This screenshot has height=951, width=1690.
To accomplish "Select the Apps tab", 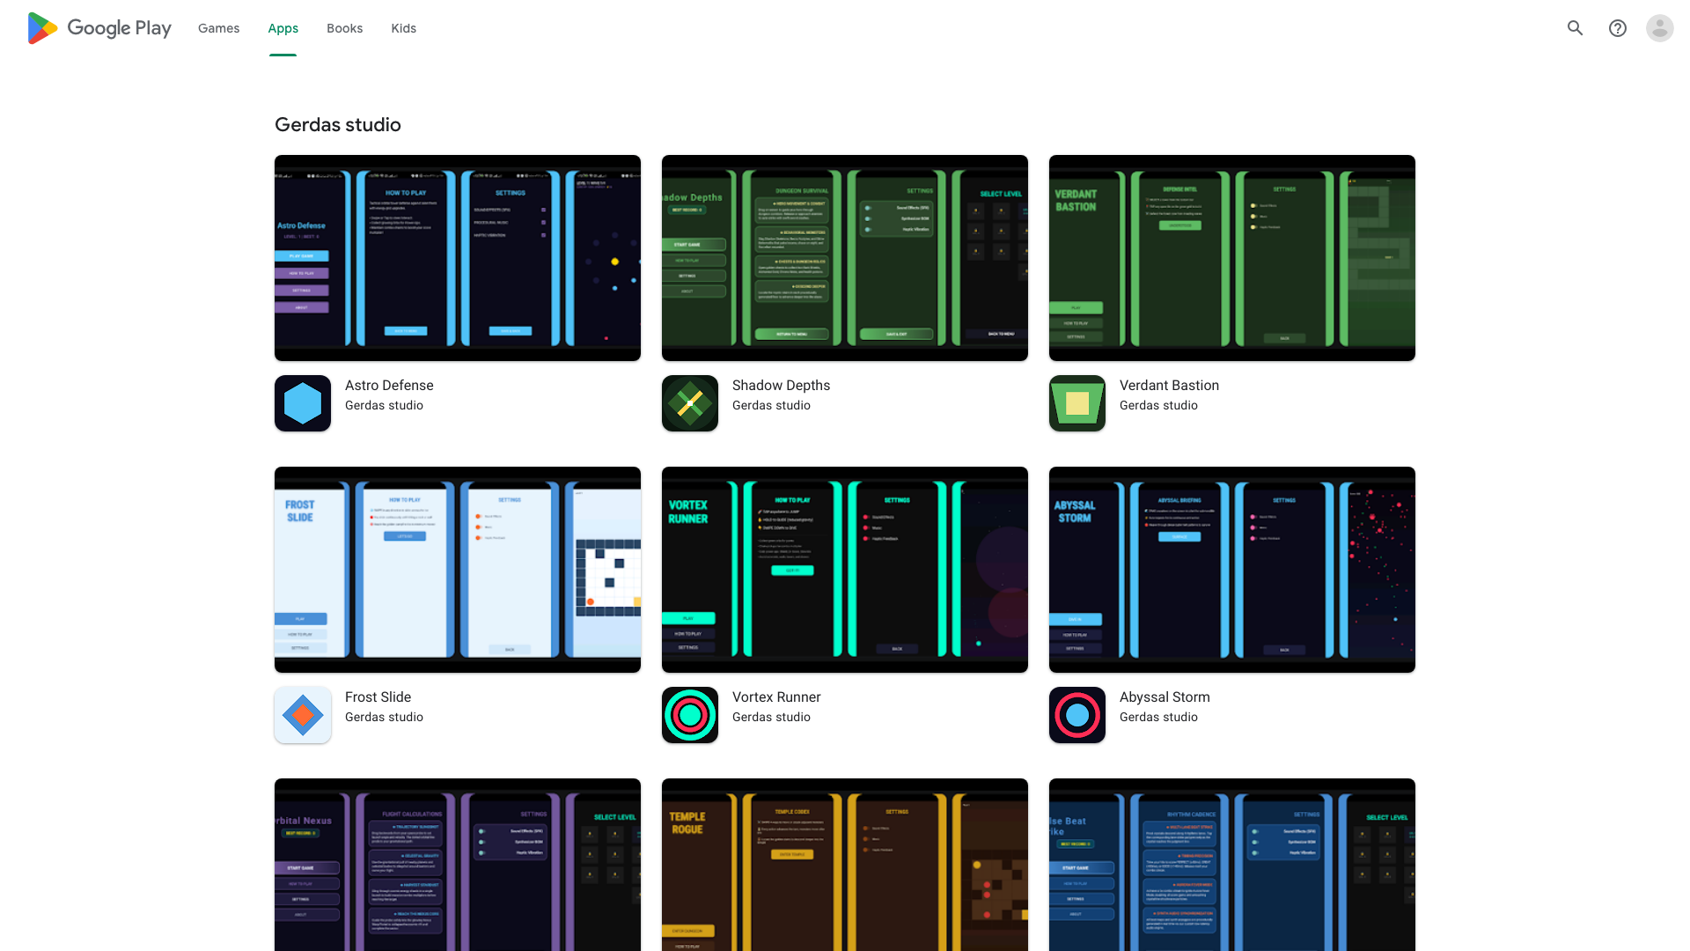I will (x=283, y=28).
